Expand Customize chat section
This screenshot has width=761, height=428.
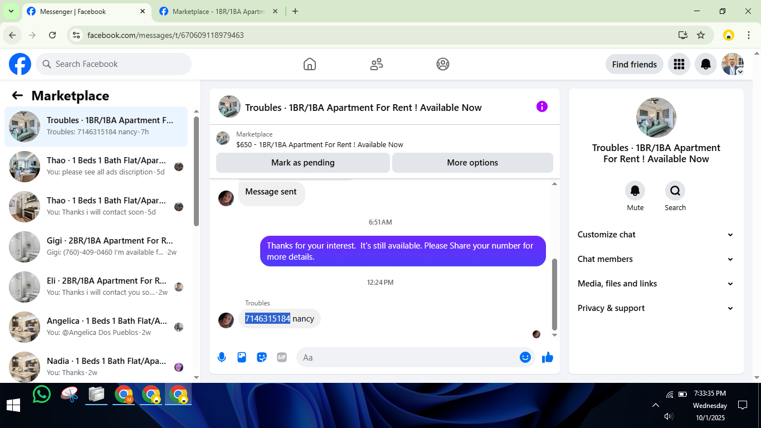(656, 235)
